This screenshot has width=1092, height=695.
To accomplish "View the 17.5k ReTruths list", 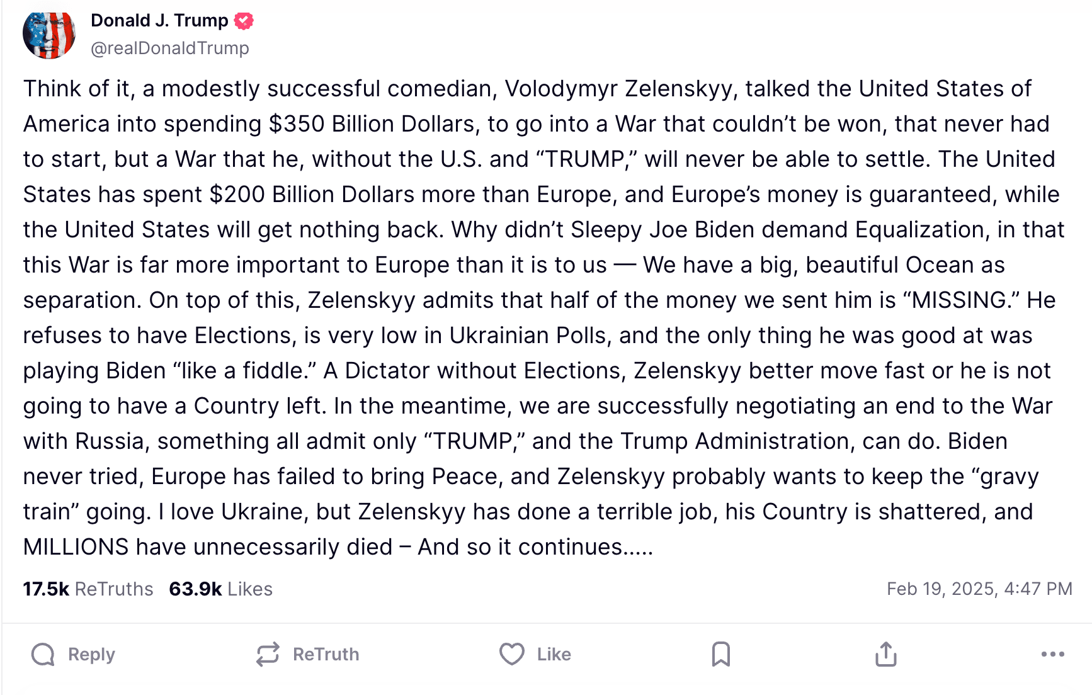I will [88, 589].
